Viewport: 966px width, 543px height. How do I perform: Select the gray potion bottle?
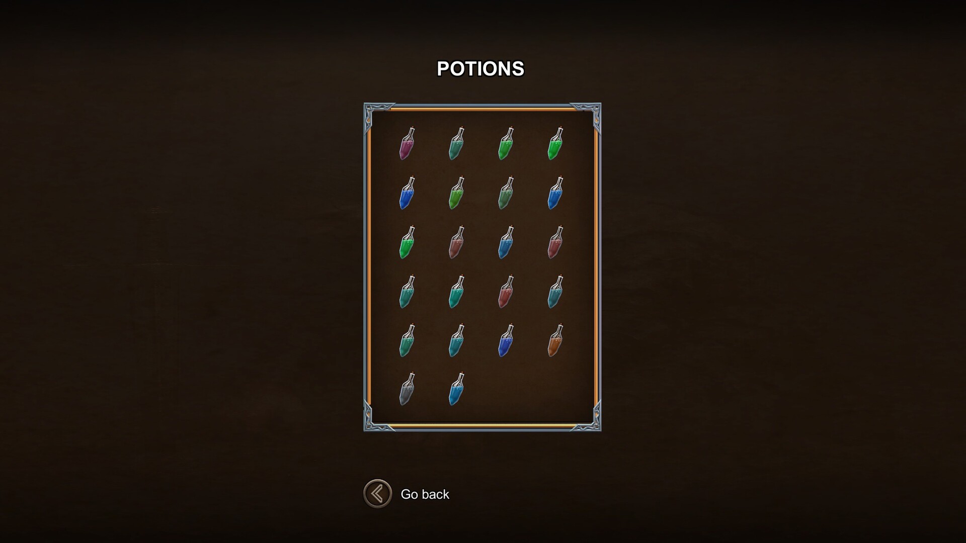[x=407, y=390]
